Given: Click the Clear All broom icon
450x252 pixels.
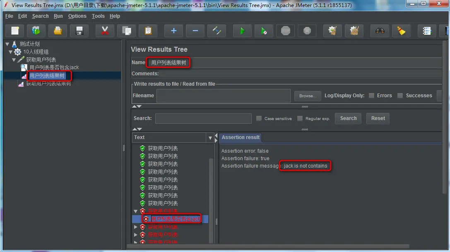Looking at the screenshot, I should tap(401, 31).
